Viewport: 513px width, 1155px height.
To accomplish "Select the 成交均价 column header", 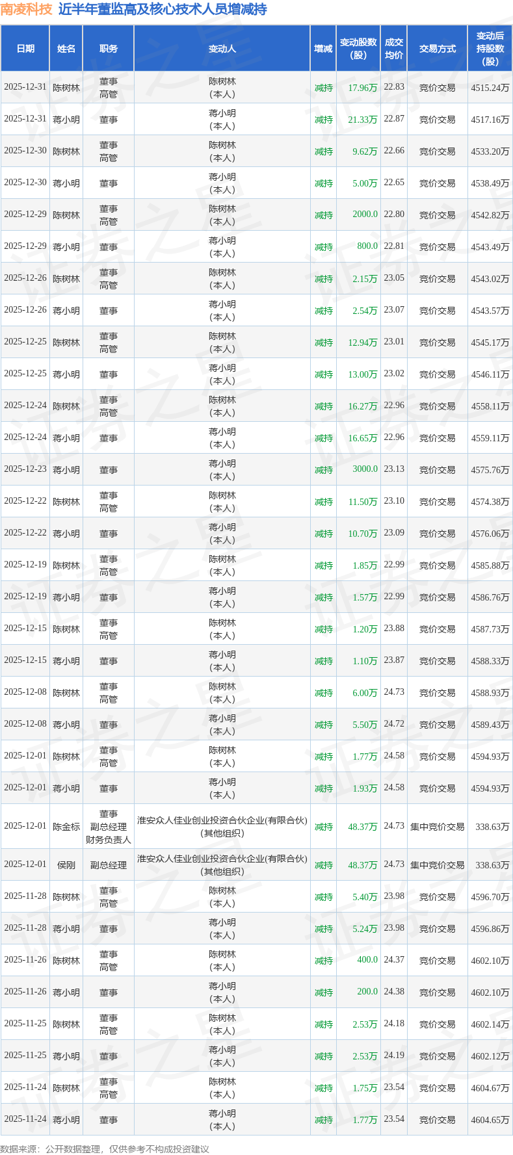I will click(x=394, y=49).
